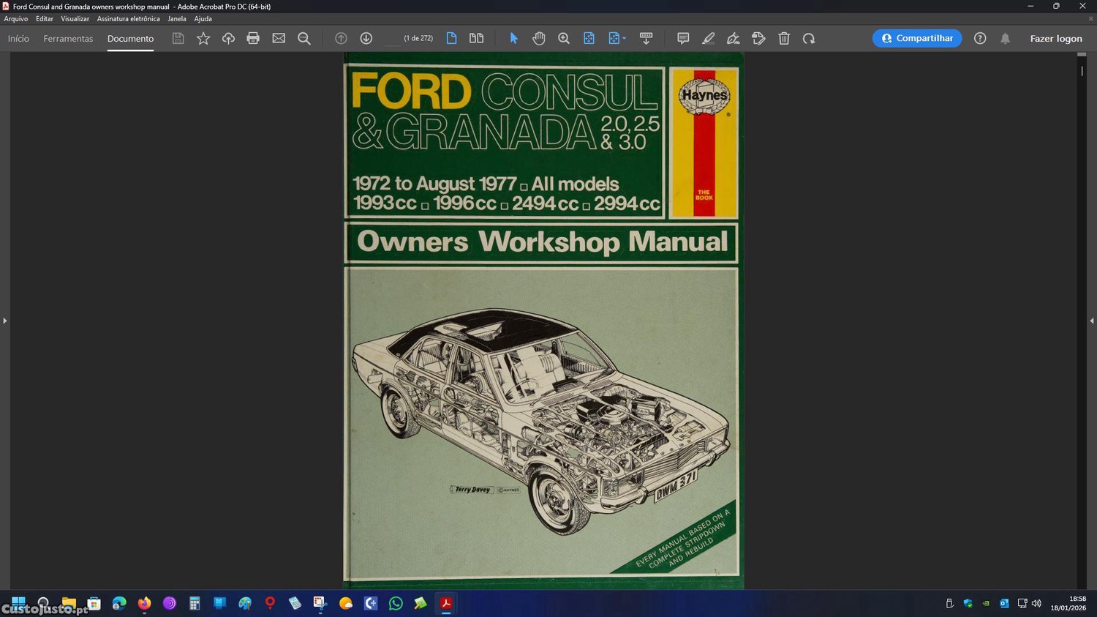Print the document with printer icon

[x=253, y=38]
